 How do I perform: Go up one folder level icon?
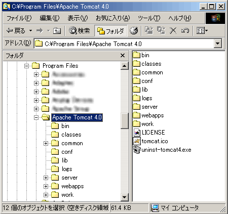click(57, 31)
